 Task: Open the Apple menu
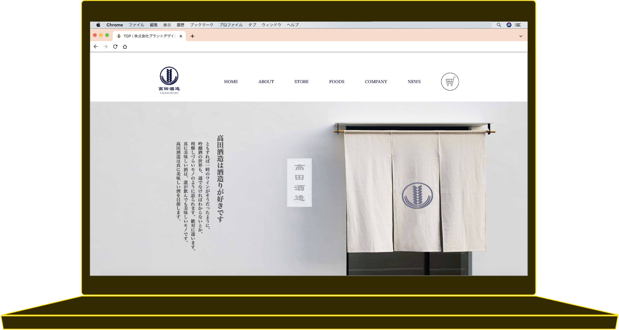pos(98,25)
